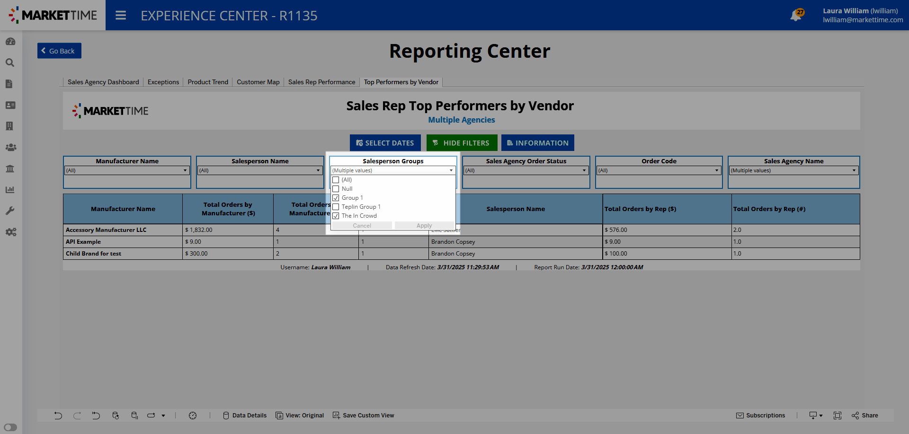
Task: Select the API Example manufacturer cell
Action: tap(123, 242)
